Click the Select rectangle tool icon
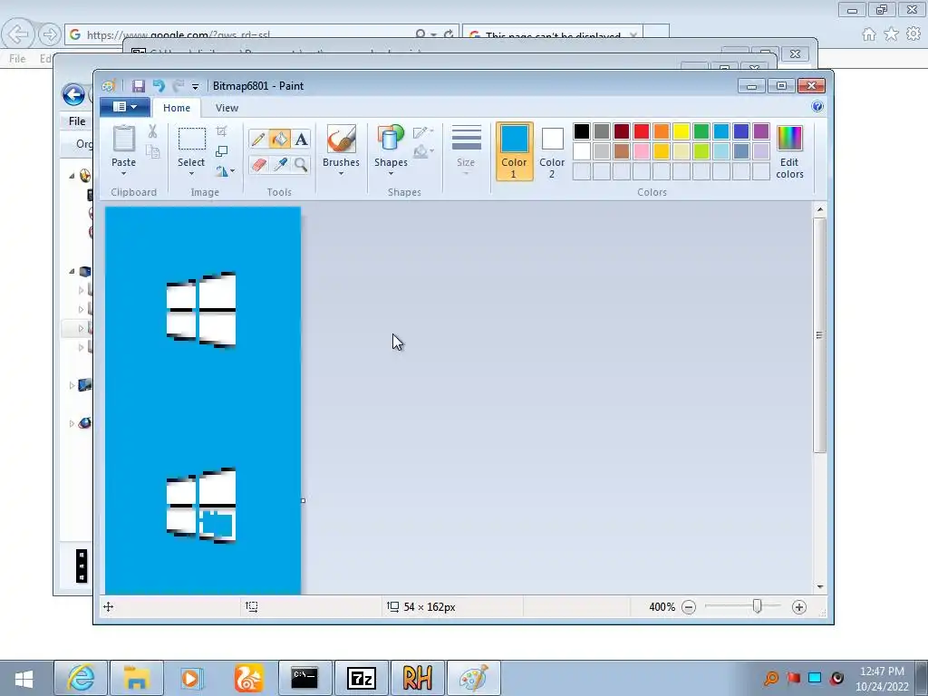Screen dimensions: 928x696 192,139
